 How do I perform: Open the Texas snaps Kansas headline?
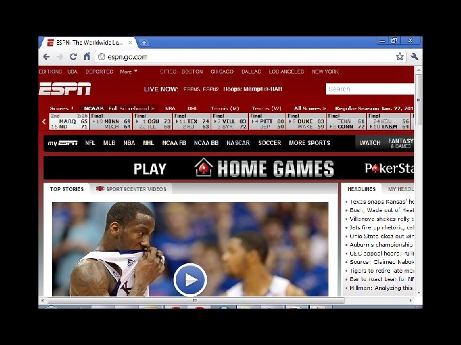coord(382,202)
